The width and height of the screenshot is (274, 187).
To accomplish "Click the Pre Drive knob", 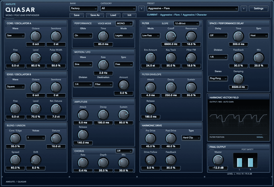I will (x=150, y=138).
